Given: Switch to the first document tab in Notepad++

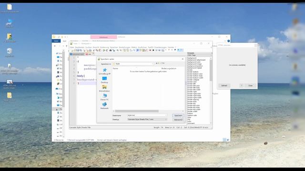Looking at the screenshot, I should [x=77, y=54].
